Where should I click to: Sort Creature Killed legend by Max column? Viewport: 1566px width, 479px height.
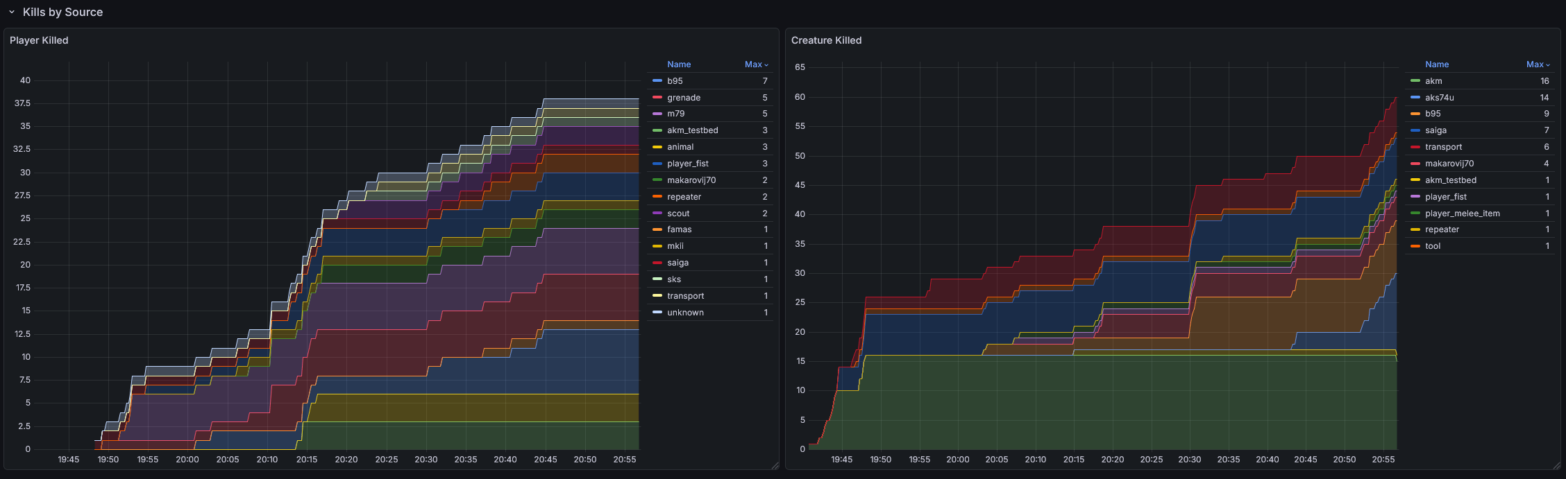(1538, 64)
